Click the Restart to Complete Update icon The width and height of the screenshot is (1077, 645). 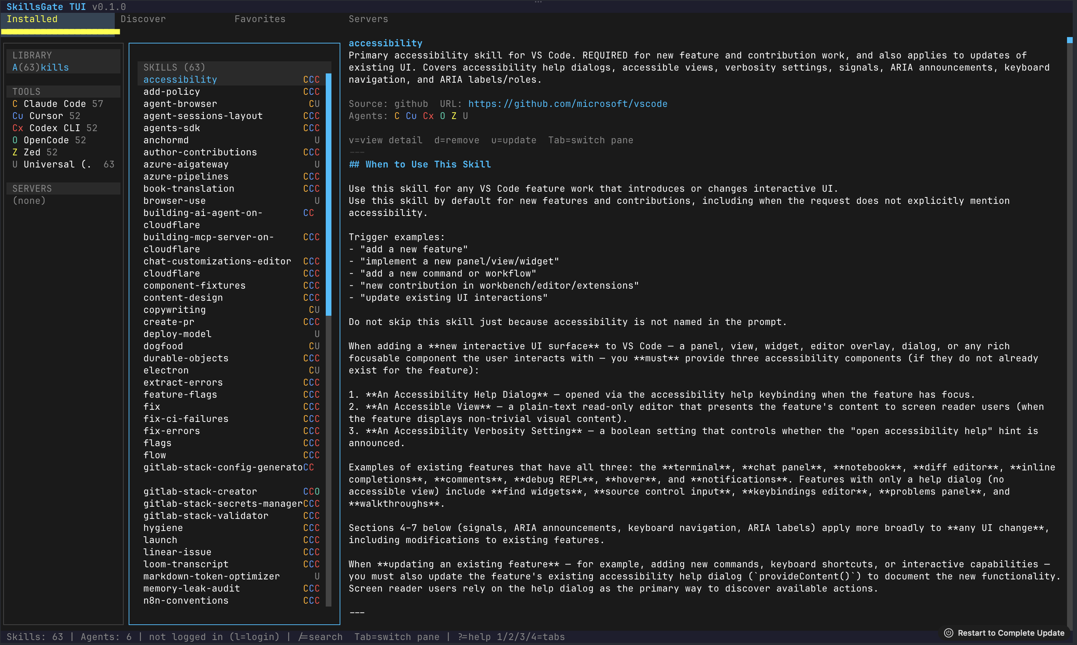948,633
